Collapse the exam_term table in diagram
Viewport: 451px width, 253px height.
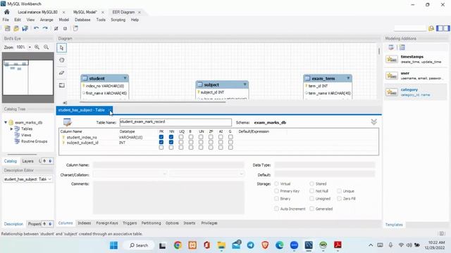pyautogui.click(x=348, y=78)
